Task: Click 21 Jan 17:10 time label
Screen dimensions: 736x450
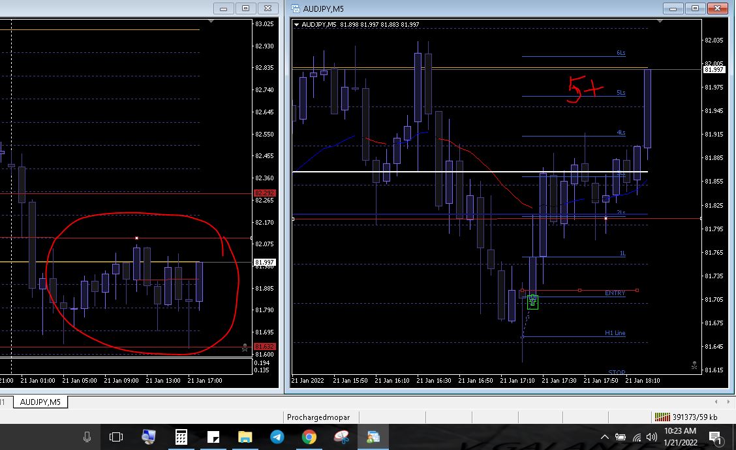Action: tap(517, 381)
